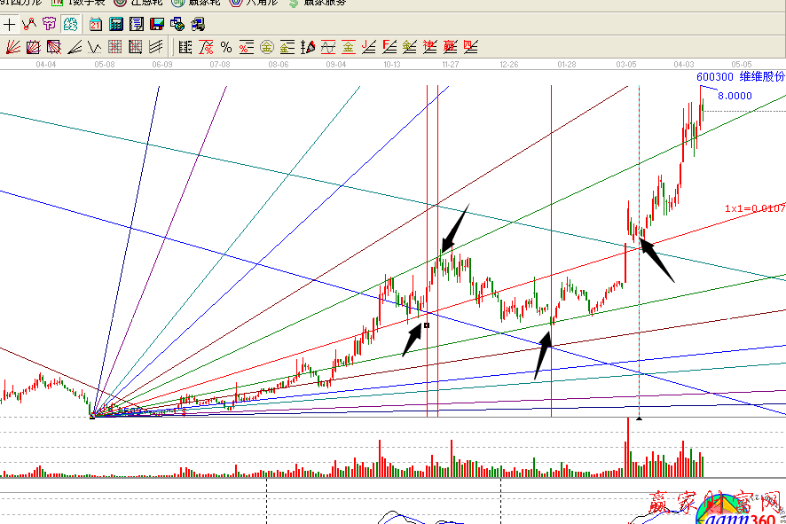Open the 江恩轮 tab
Image resolution: width=786 pixels, height=524 pixels.
[x=142, y=4]
